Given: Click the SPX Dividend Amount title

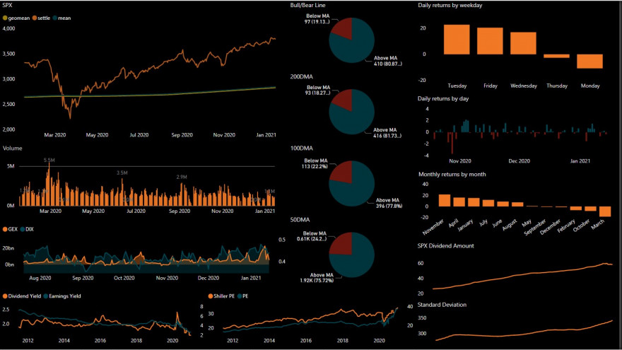Looking at the screenshot, I should pyautogui.click(x=445, y=245).
